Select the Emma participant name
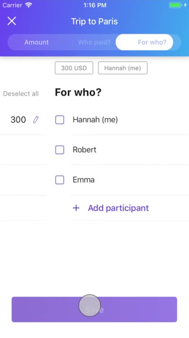The image size is (189, 338). click(84, 180)
